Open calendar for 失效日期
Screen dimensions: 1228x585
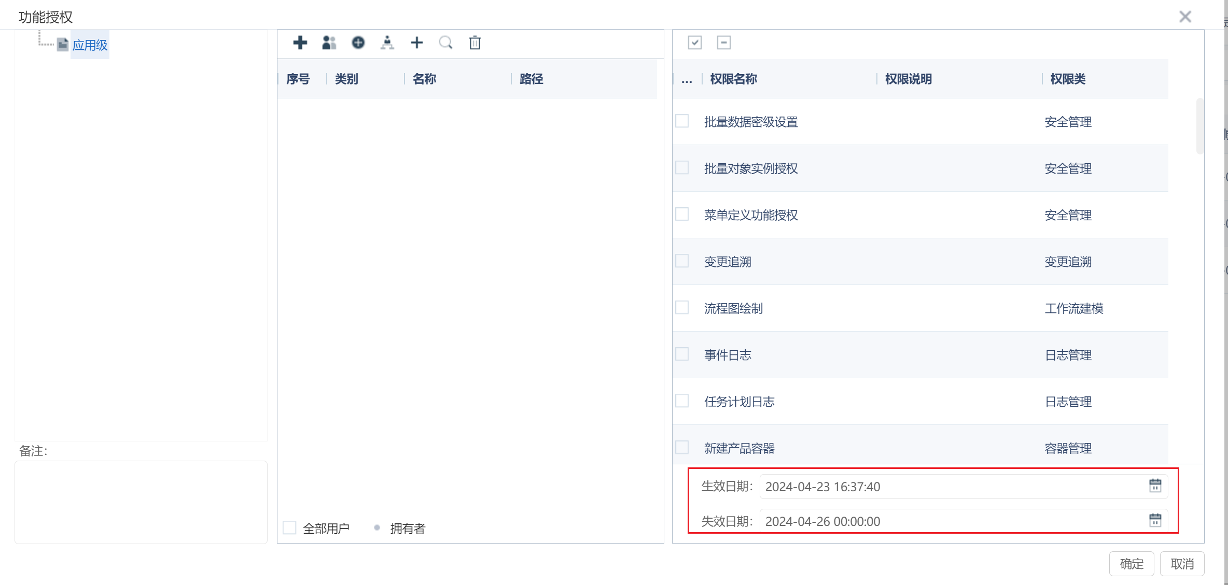click(x=1155, y=520)
